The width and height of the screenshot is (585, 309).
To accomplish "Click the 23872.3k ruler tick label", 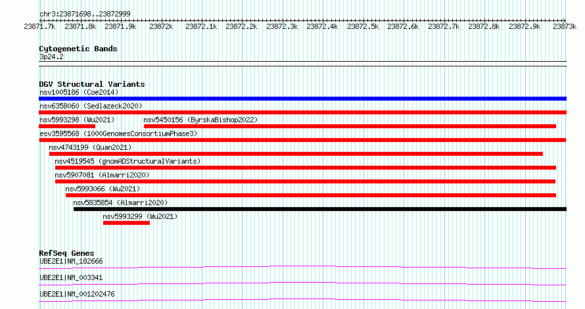I will (x=282, y=26).
